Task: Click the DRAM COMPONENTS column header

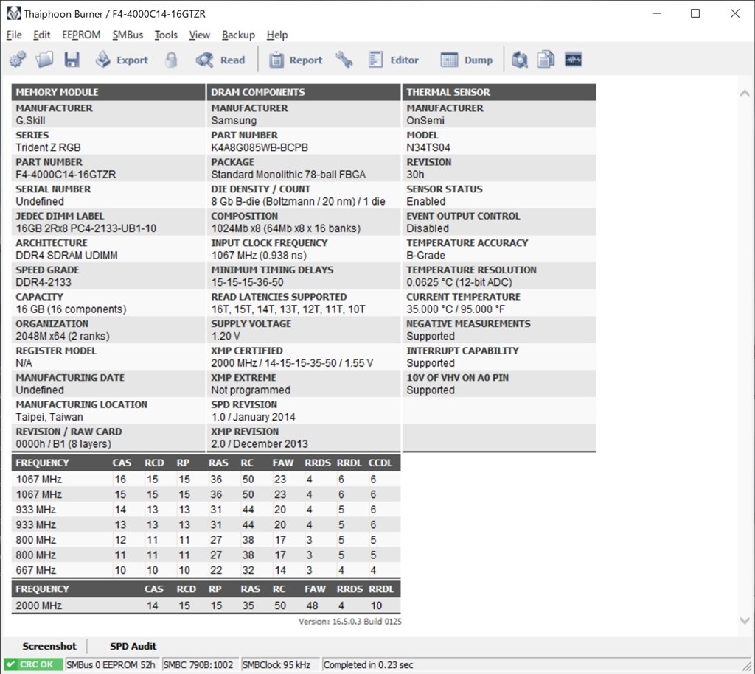Action: (303, 92)
